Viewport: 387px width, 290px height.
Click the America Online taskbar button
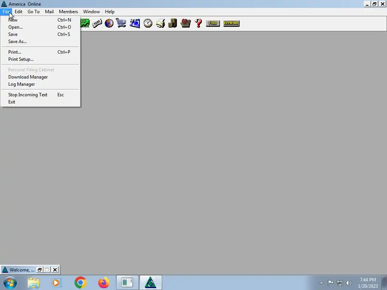[x=150, y=282]
